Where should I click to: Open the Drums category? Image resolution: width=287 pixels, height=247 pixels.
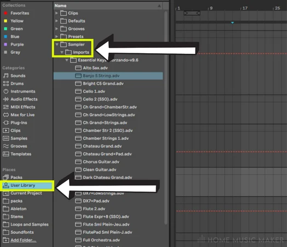coord(13,83)
